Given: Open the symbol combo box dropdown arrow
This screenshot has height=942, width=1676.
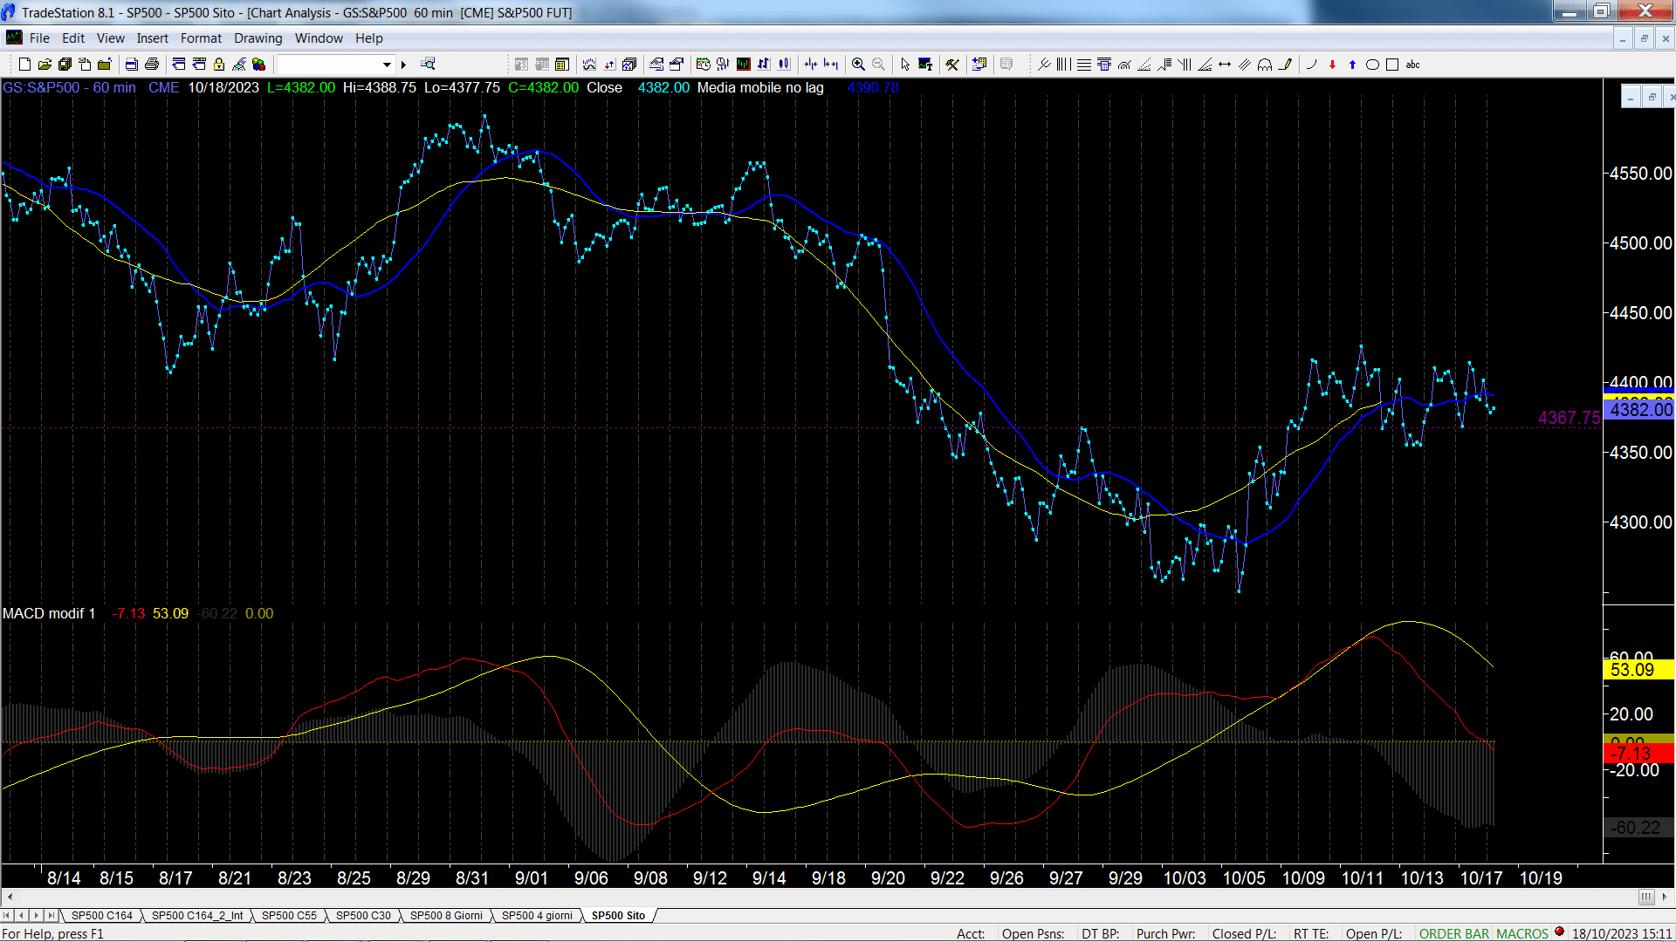Looking at the screenshot, I should point(387,65).
